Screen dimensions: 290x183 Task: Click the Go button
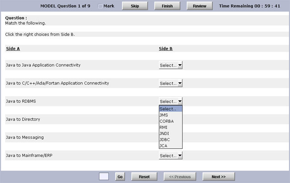[120, 176]
